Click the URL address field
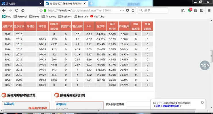Screen dimensions: 213x114 pyautogui.click(x=80, y=10)
